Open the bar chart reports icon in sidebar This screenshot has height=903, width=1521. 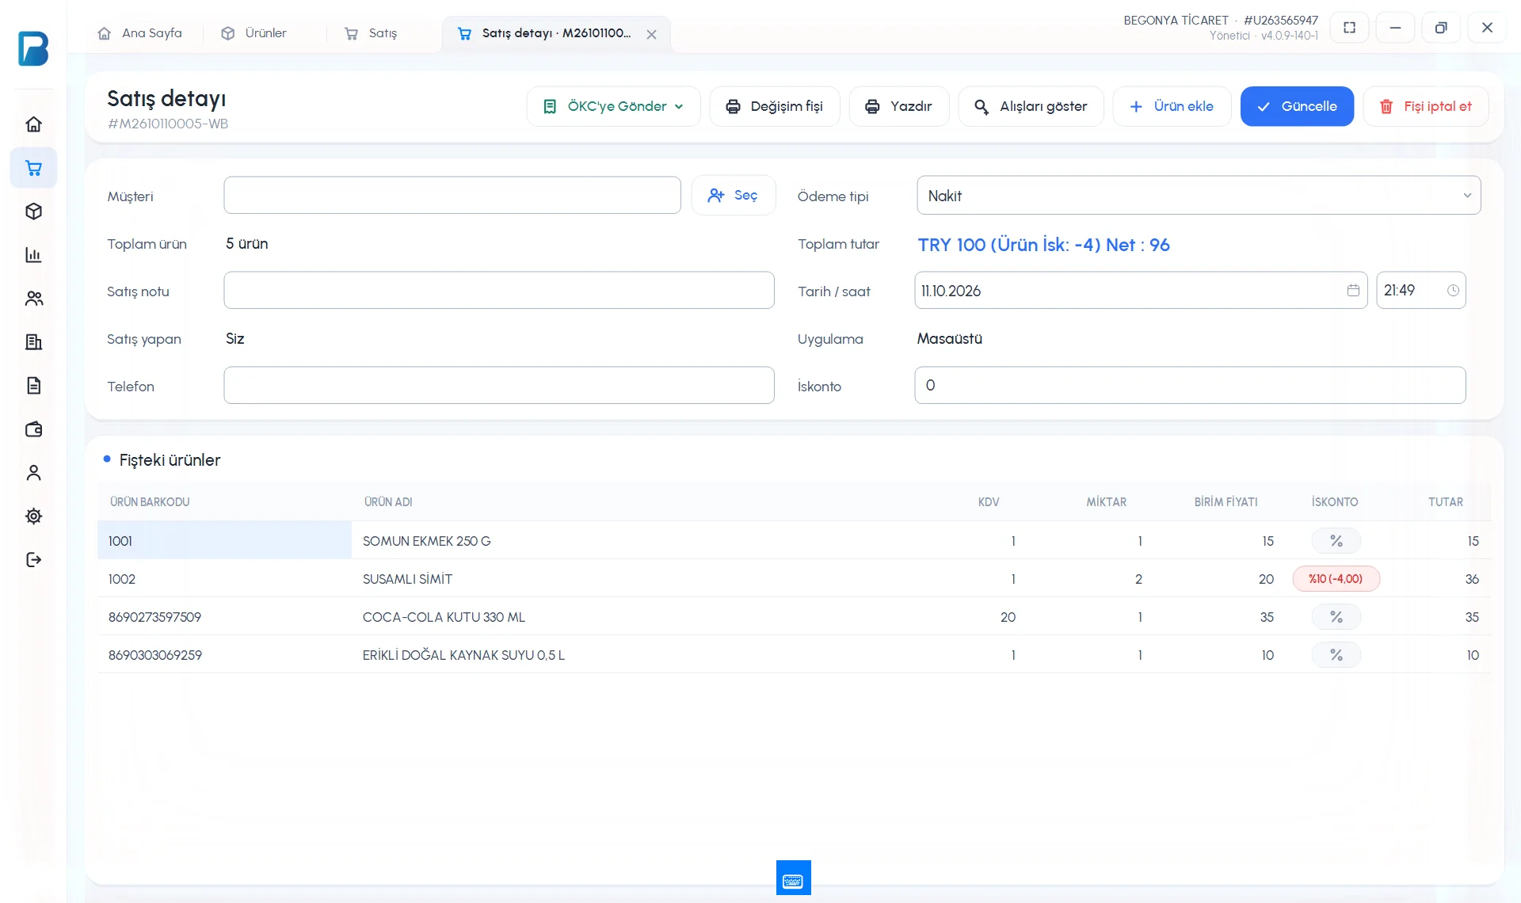33,255
